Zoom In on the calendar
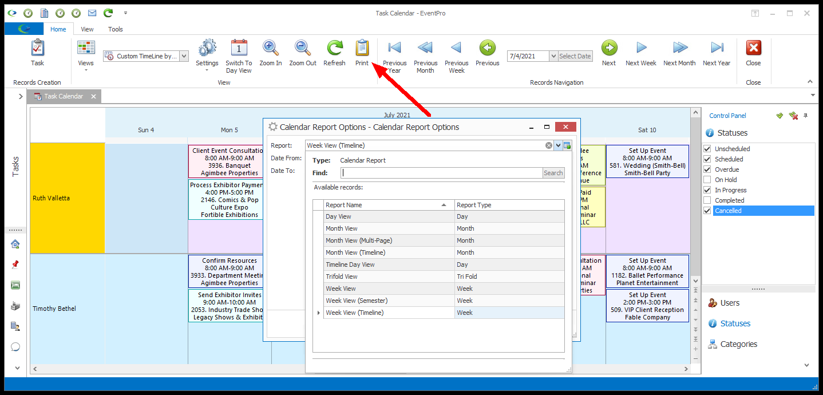The height and width of the screenshot is (395, 823). [x=271, y=53]
